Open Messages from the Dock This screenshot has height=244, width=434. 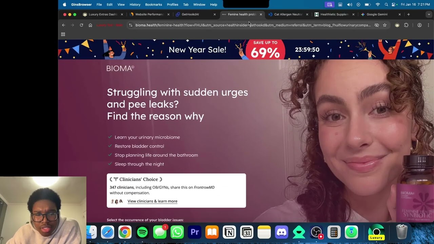click(160, 232)
